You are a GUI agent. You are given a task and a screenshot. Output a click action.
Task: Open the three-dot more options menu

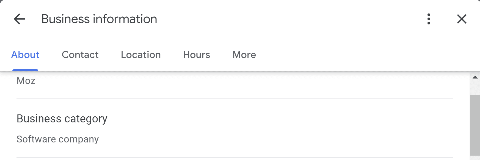click(x=429, y=19)
